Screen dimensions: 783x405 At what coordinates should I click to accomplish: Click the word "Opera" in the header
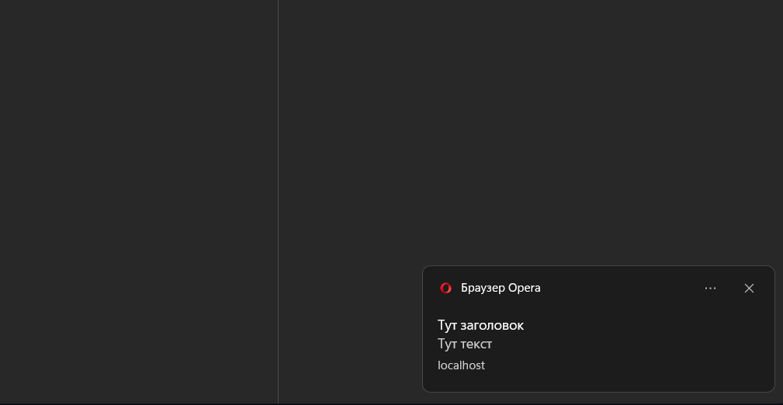point(525,288)
